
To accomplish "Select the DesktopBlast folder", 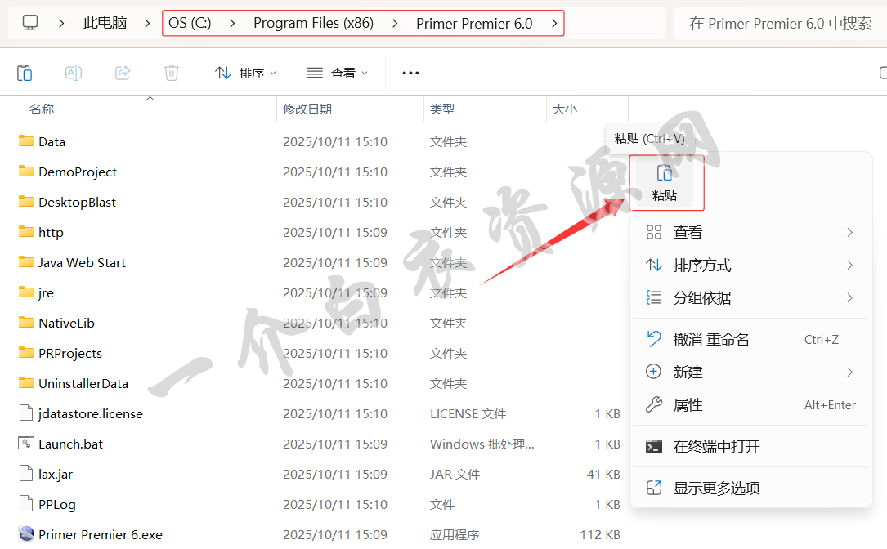I will [77, 202].
